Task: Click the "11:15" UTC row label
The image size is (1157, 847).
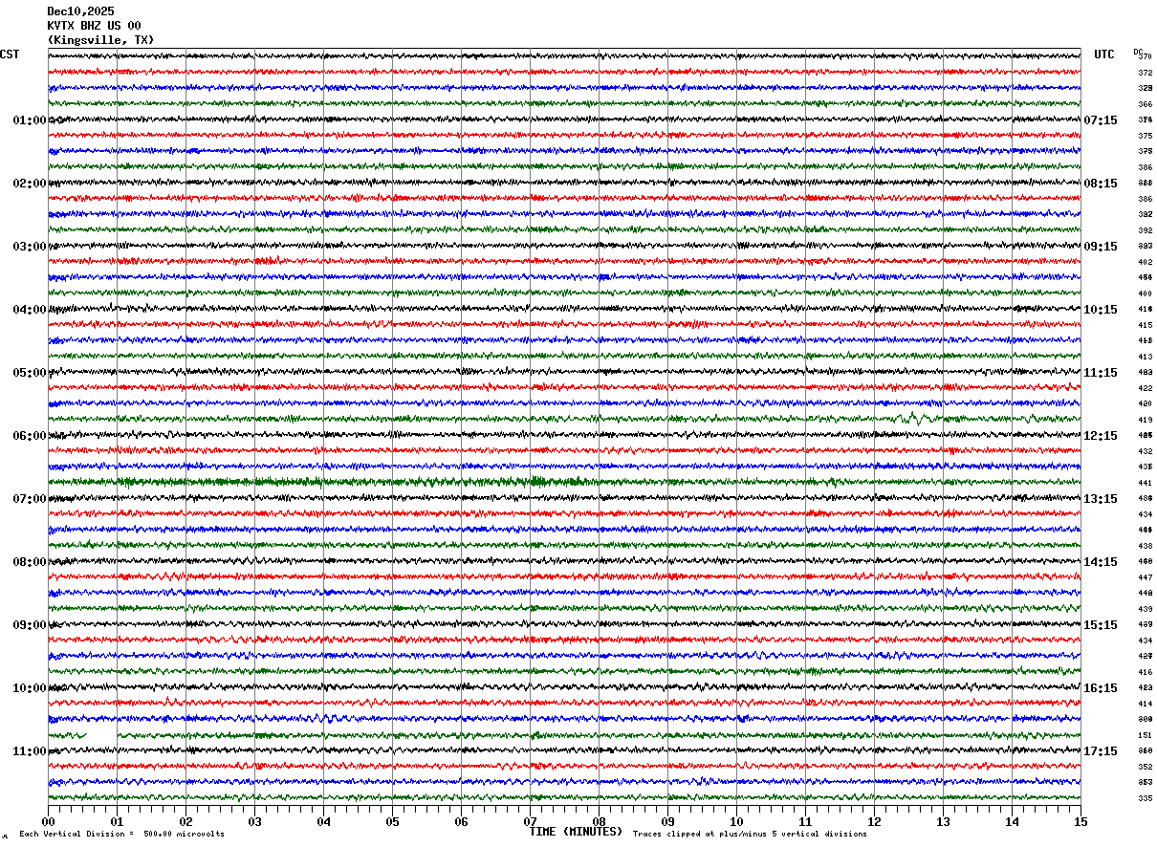Action: [x=1101, y=373]
